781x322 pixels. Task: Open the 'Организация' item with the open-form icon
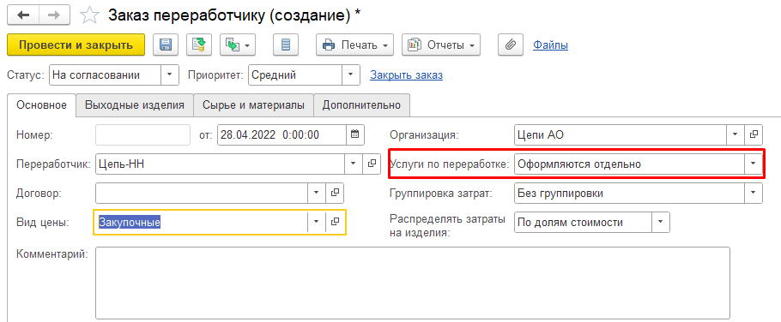tap(754, 134)
